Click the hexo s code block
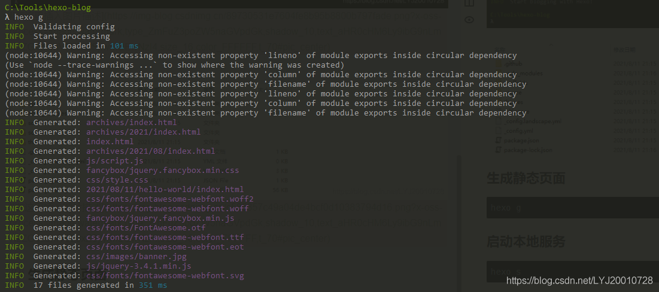The width and height of the screenshot is (659, 292). click(x=573, y=272)
